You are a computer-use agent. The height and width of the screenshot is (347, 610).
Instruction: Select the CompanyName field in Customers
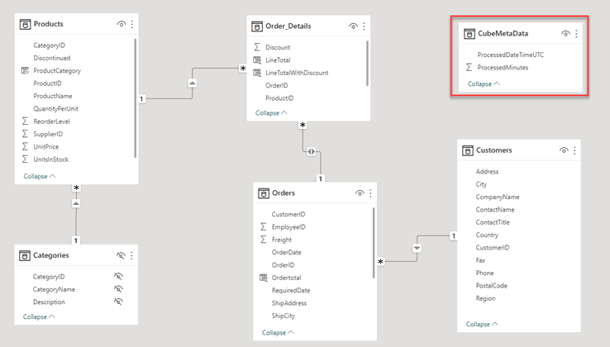point(498,197)
